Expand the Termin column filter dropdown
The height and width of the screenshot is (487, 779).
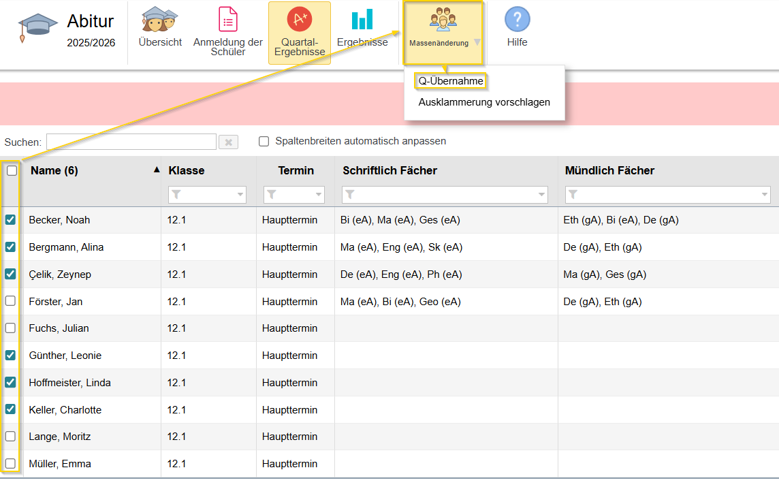319,195
